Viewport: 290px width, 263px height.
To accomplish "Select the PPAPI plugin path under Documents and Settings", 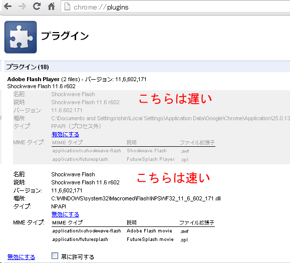I will (170, 118).
